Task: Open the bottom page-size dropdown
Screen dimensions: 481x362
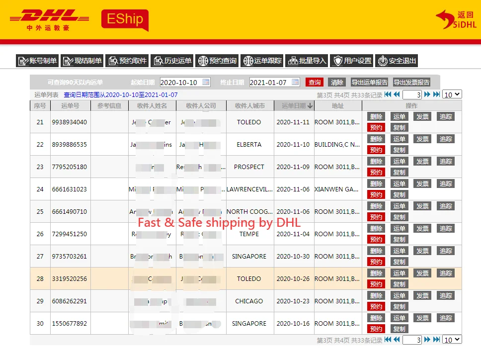Action: (x=451, y=340)
